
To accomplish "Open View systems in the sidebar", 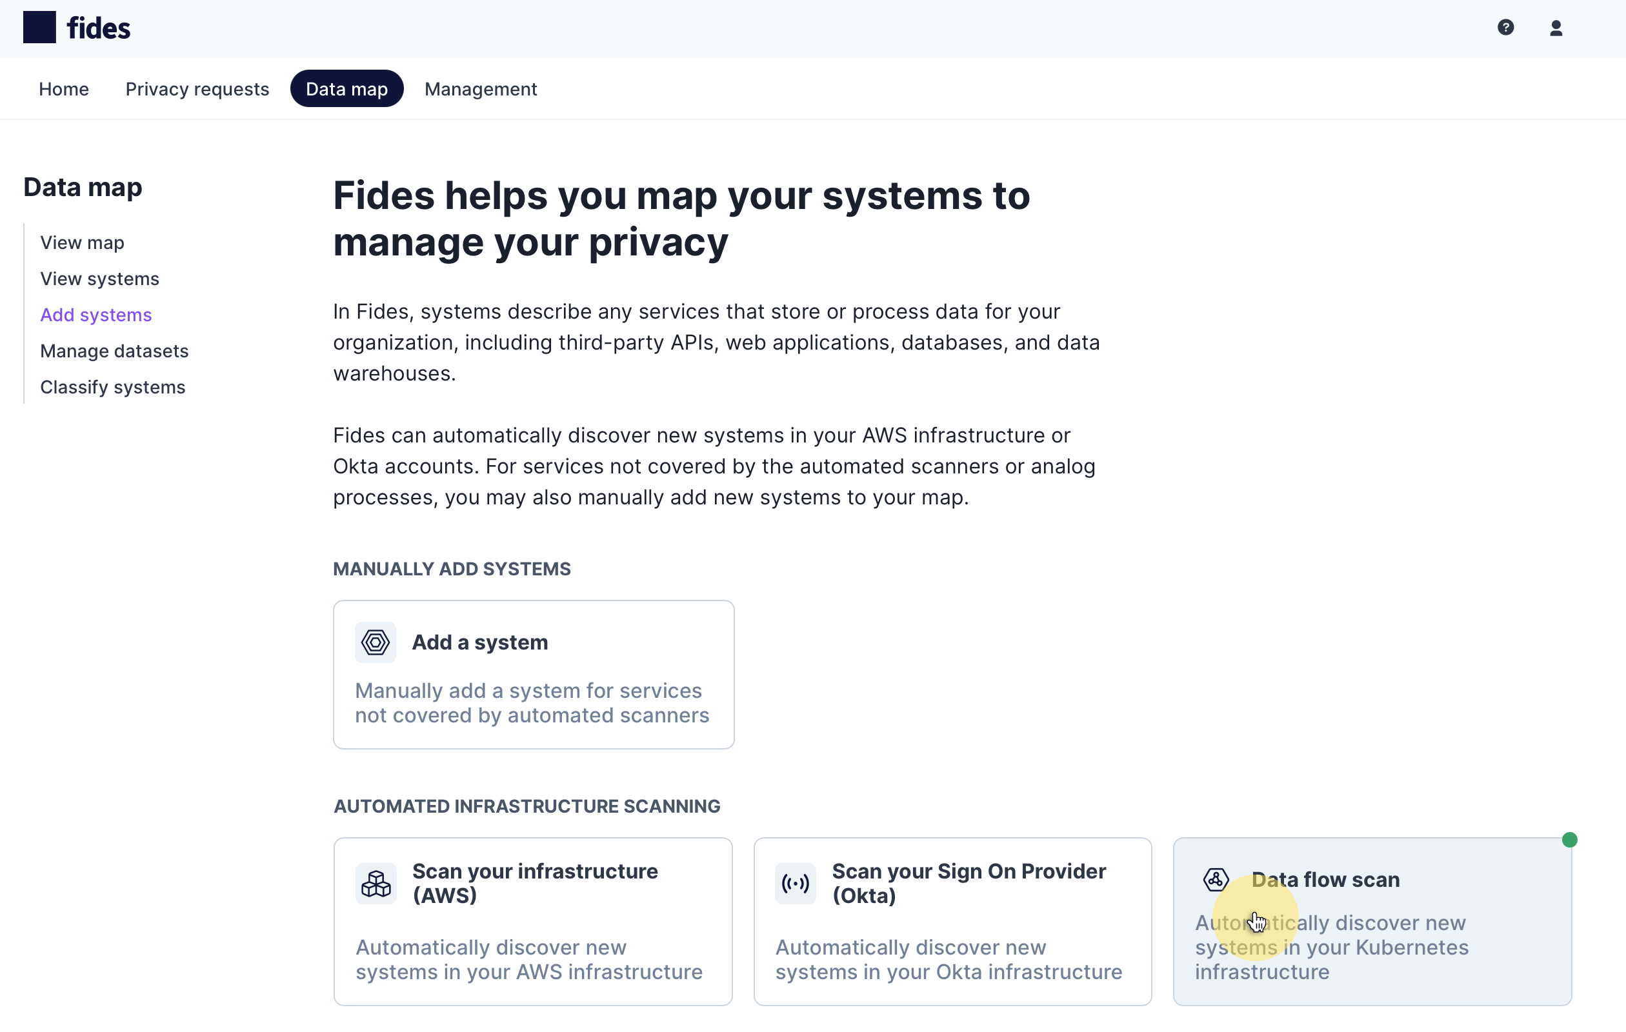I will (x=100, y=279).
